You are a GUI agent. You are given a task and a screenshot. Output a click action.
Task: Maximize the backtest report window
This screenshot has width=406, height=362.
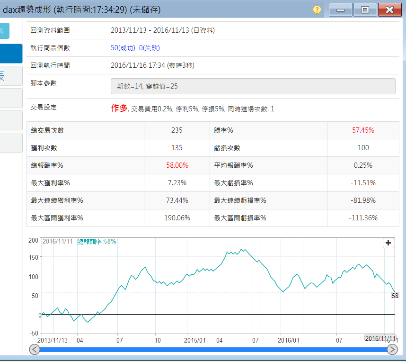[365, 9]
